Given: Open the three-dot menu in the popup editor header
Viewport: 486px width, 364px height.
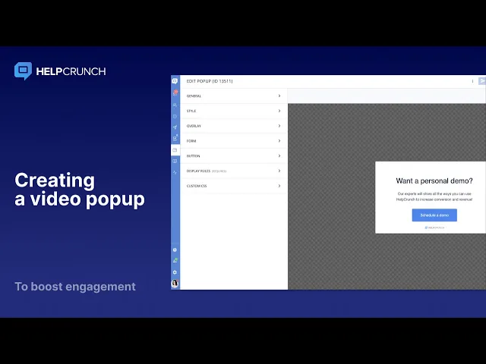Looking at the screenshot, I should pos(472,81).
